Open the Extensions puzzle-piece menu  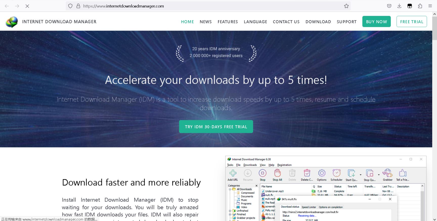420,6
